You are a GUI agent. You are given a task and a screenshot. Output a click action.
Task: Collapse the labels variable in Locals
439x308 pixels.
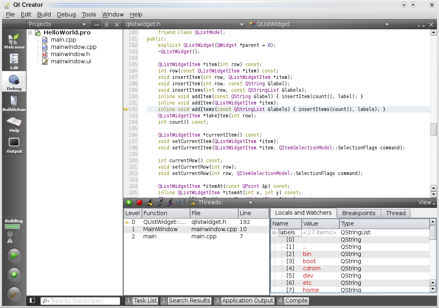click(274, 232)
